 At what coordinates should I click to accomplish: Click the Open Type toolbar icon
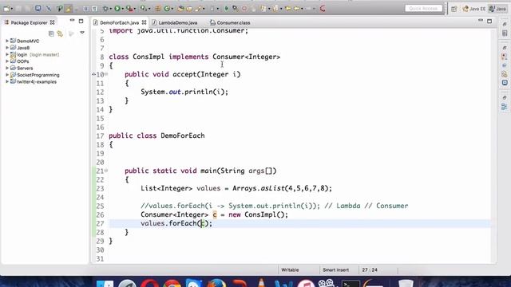[181, 9]
